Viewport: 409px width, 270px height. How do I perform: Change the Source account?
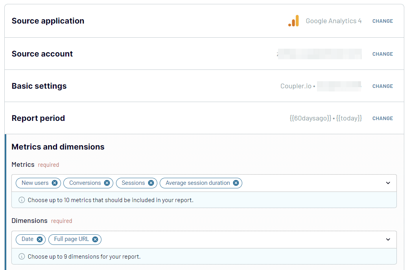pos(383,54)
